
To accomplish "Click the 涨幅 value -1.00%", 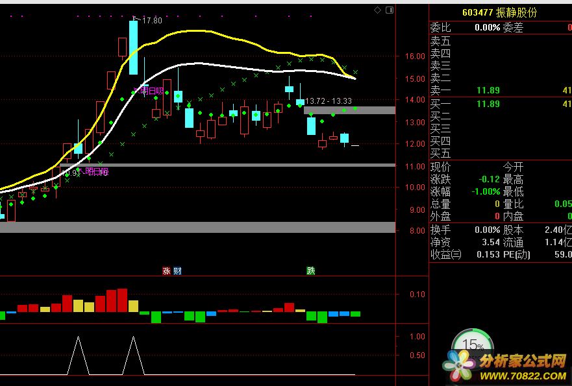I will click(x=486, y=192).
